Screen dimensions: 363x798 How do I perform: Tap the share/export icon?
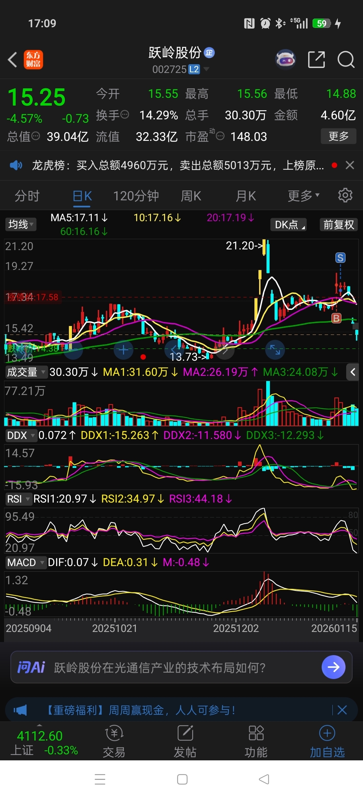pos(317,60)
